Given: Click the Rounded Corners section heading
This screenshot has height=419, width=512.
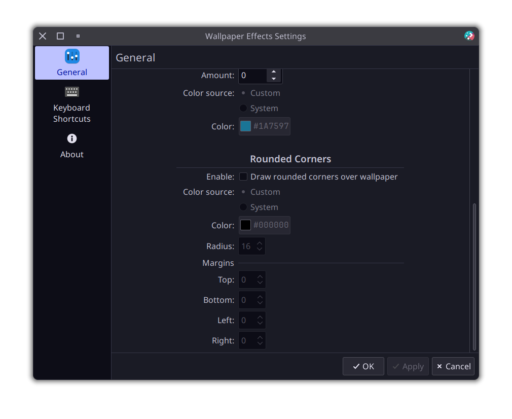Looking at the screenshot, I should [290, 159].
